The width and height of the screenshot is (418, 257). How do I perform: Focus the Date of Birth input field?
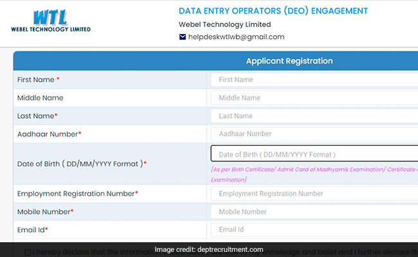pyautogui.click(x=314, y=154)
